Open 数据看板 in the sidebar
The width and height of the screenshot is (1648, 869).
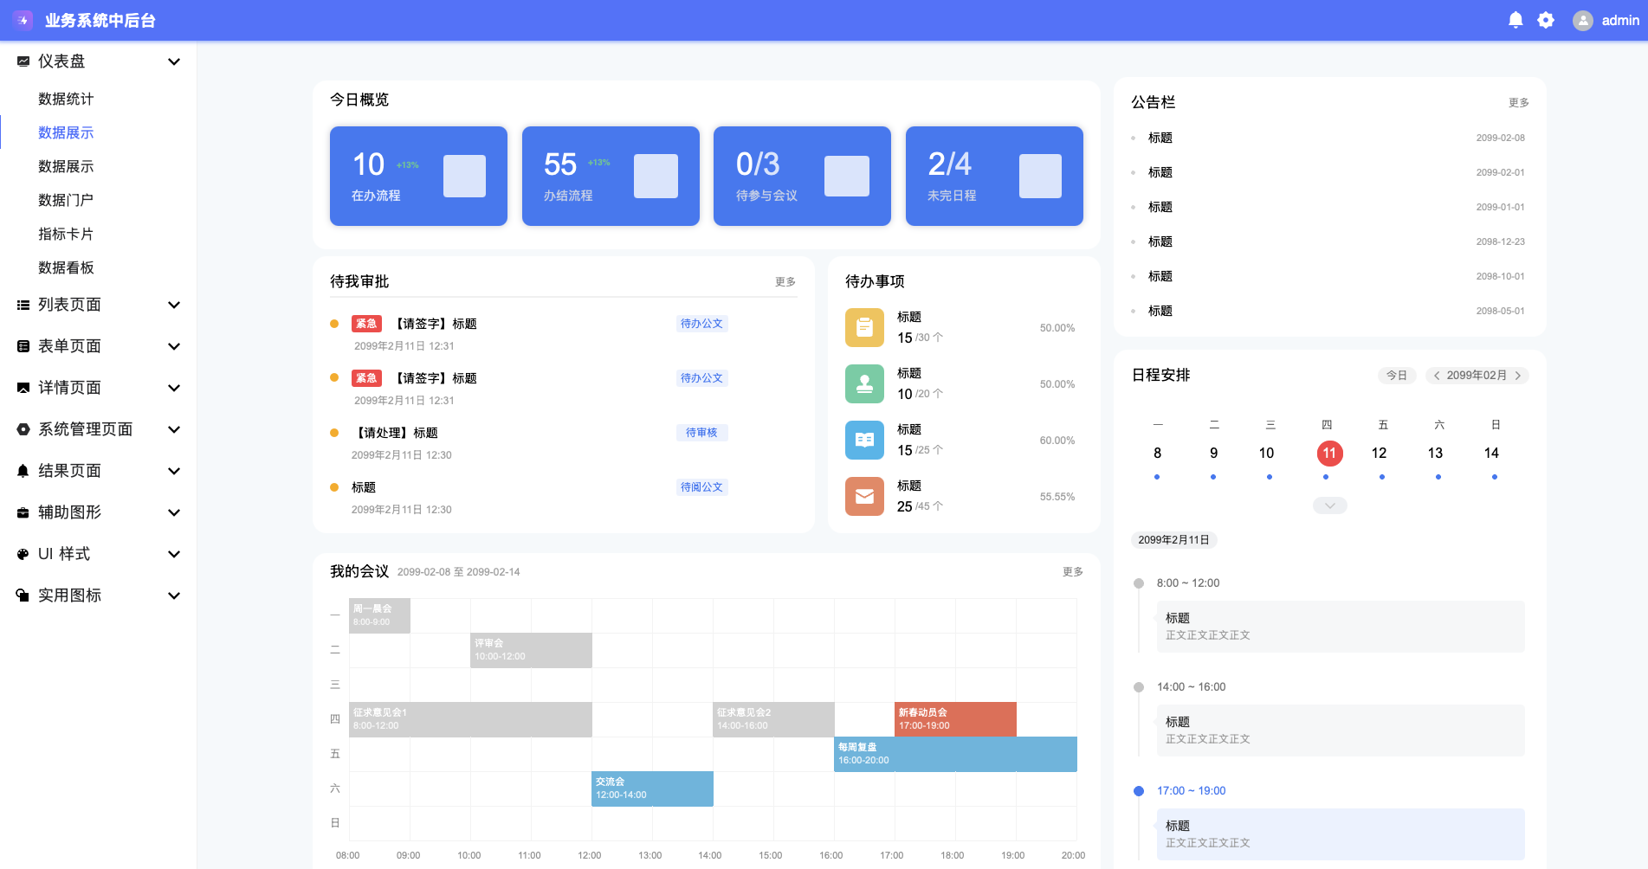[x=66, y=267]
